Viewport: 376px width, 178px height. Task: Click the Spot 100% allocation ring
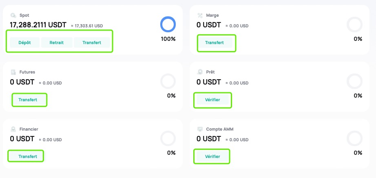click(x=168, y=24)
